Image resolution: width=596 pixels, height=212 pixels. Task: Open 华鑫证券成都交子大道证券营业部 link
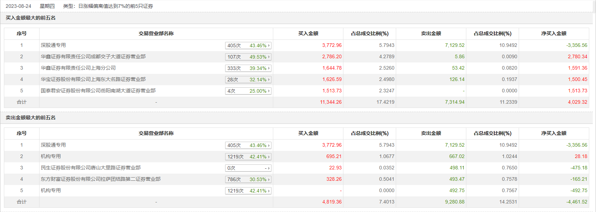(93, 56)
